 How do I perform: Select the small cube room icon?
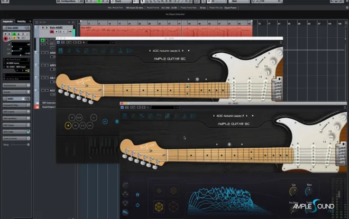[159, 191]
